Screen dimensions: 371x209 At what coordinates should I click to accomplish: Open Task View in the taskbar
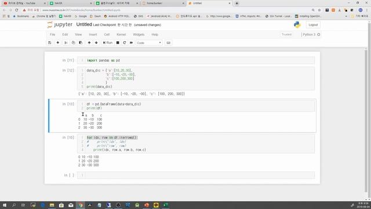23,205
